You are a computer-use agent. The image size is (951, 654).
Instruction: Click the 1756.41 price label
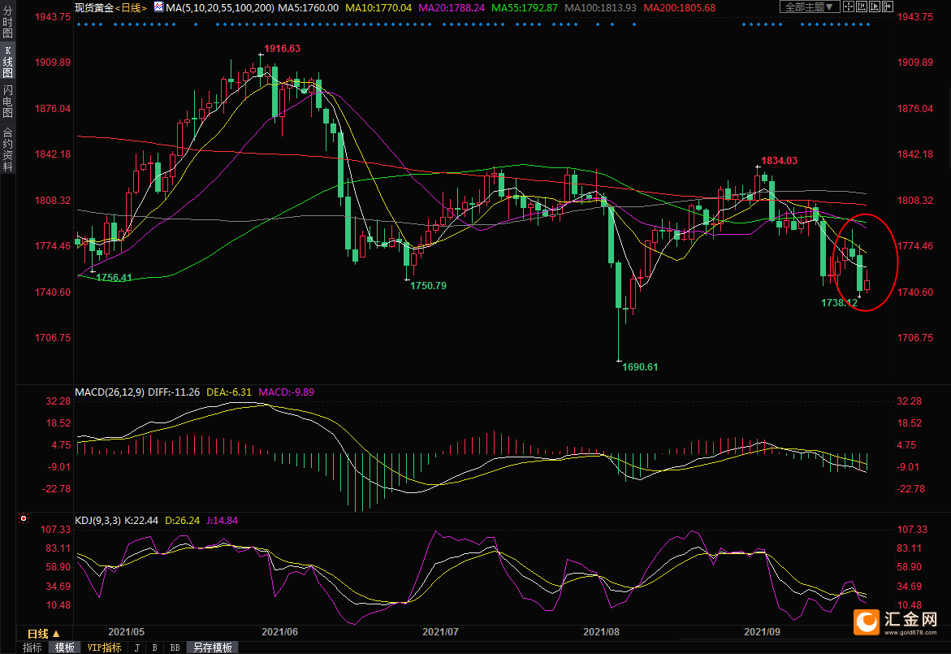[114, 278]
